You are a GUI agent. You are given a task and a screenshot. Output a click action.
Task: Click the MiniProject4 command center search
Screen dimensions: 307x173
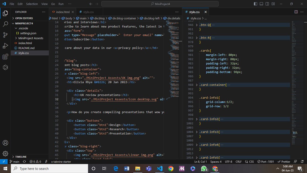(160, 4)
